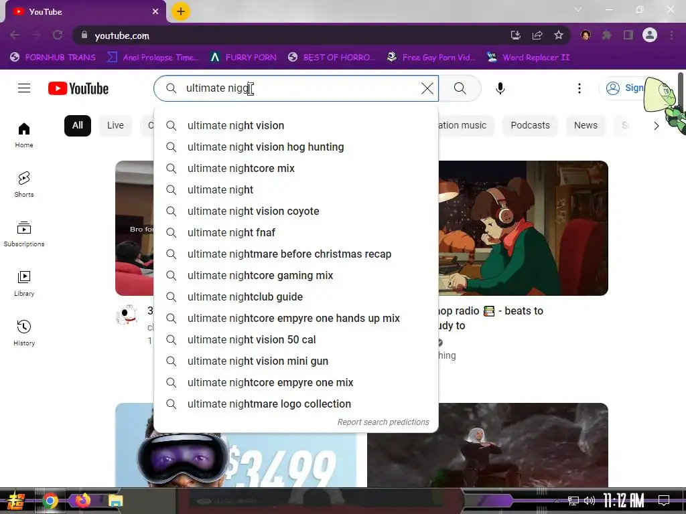
Task: Click the cartoon dog channel avatar
Action: click(x=127, y=315)
